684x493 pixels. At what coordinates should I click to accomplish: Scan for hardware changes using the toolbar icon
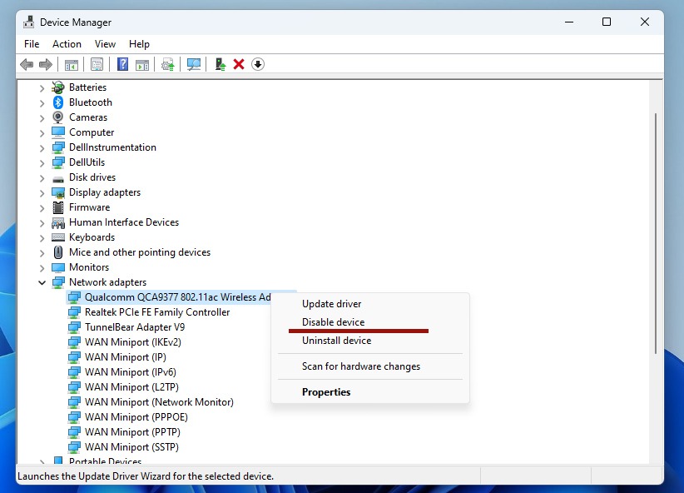tap(193, 64)
